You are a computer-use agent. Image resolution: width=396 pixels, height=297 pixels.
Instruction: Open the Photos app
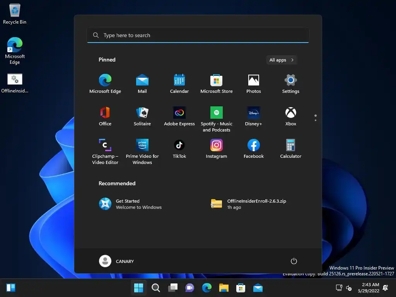point(254,84)
